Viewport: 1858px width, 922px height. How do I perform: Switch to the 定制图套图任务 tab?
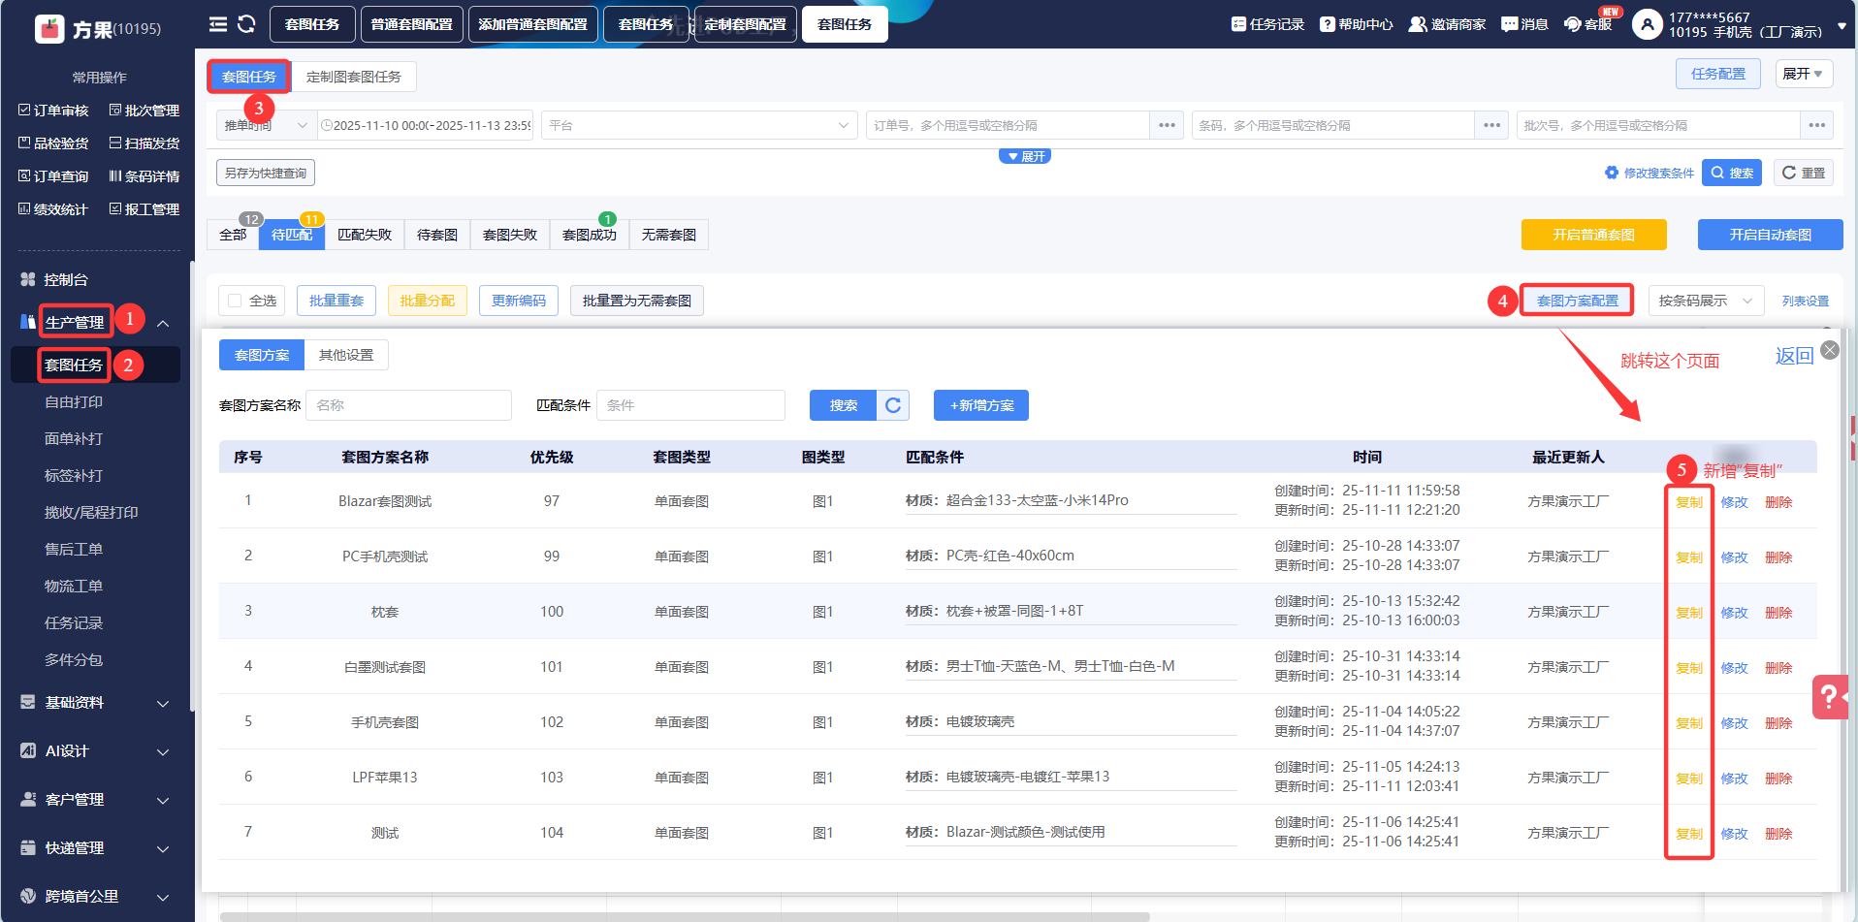coord(354,77)
